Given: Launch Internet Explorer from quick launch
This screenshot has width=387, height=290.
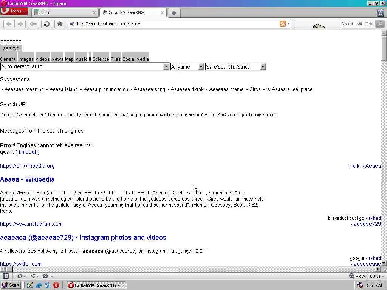Looking at the screenshot, I should point(39,285).
